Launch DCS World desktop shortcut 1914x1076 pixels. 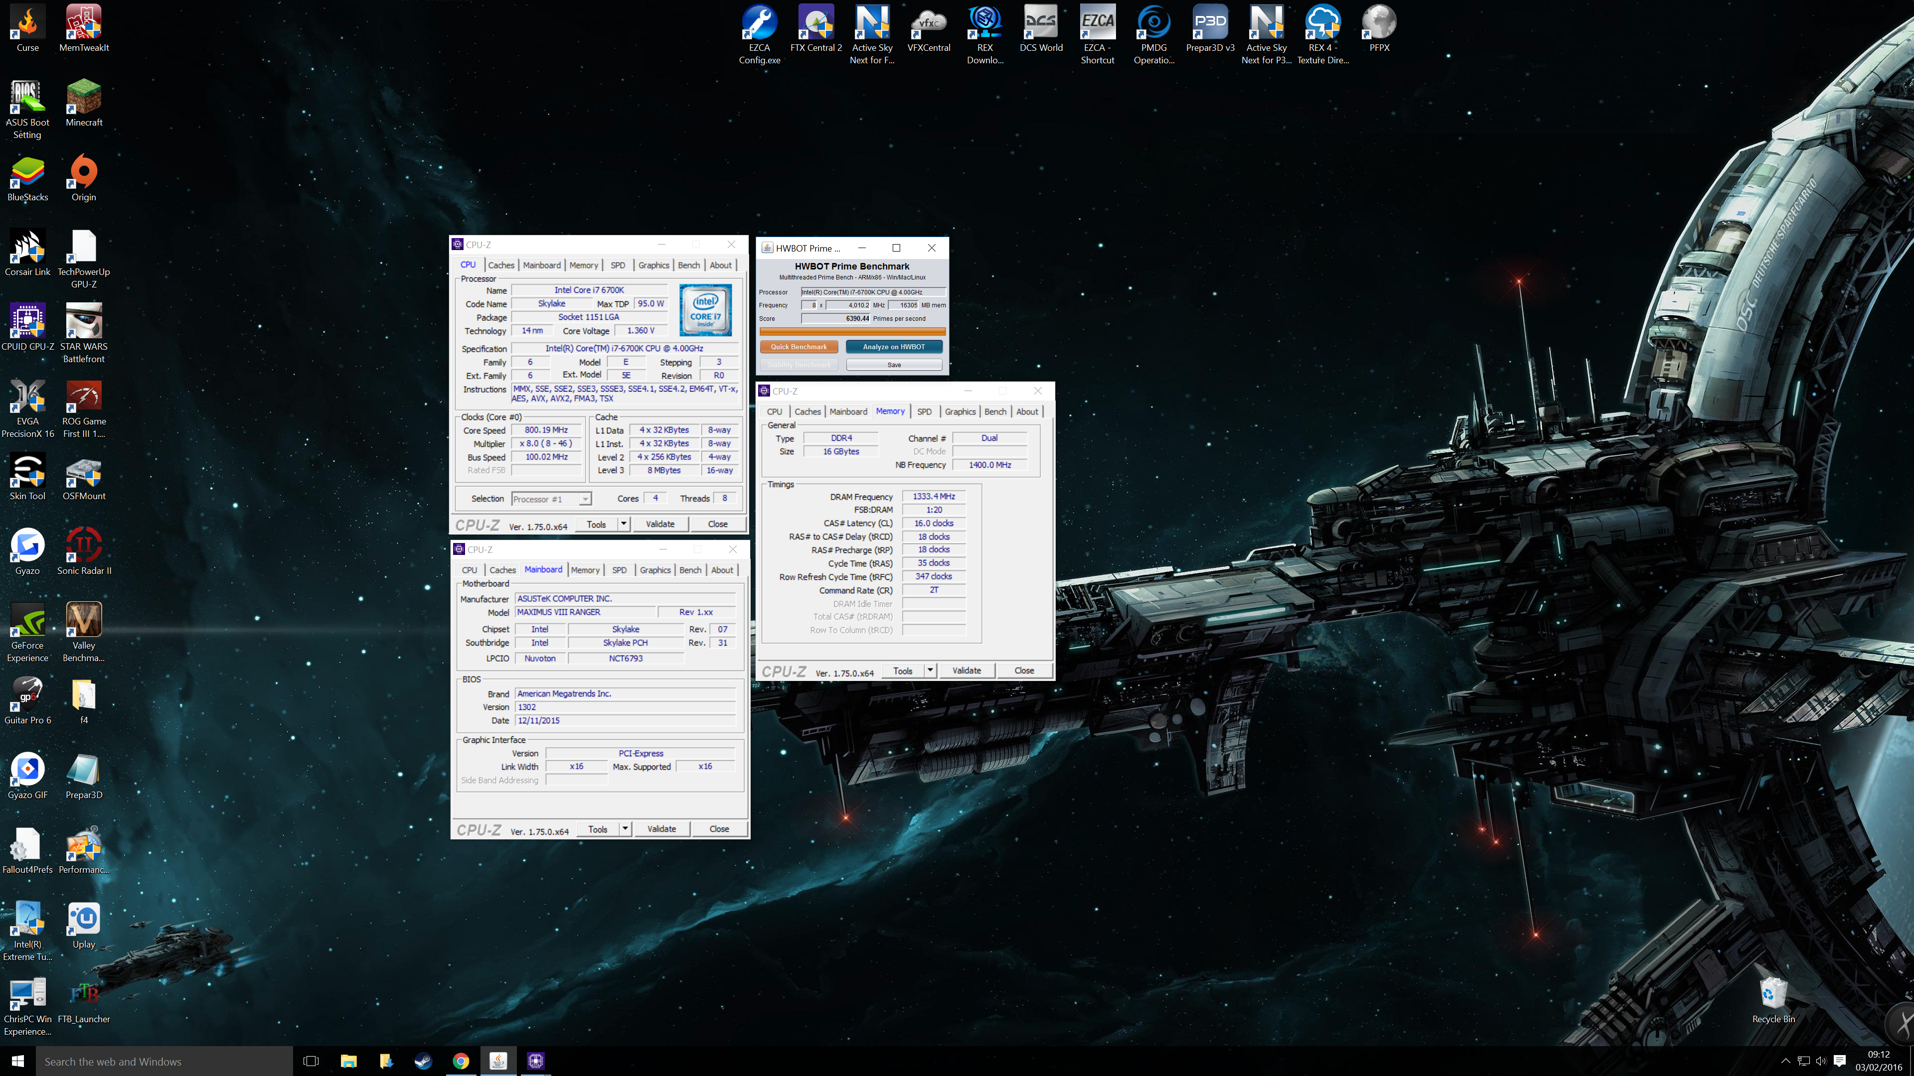point(1041,28)
